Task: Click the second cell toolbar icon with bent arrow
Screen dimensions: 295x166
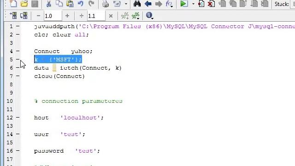Action: [24, 15]
